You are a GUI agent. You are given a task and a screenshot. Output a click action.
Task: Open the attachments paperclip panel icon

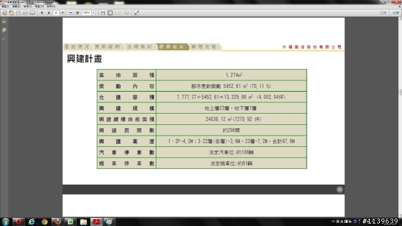(x=4, y=39)
